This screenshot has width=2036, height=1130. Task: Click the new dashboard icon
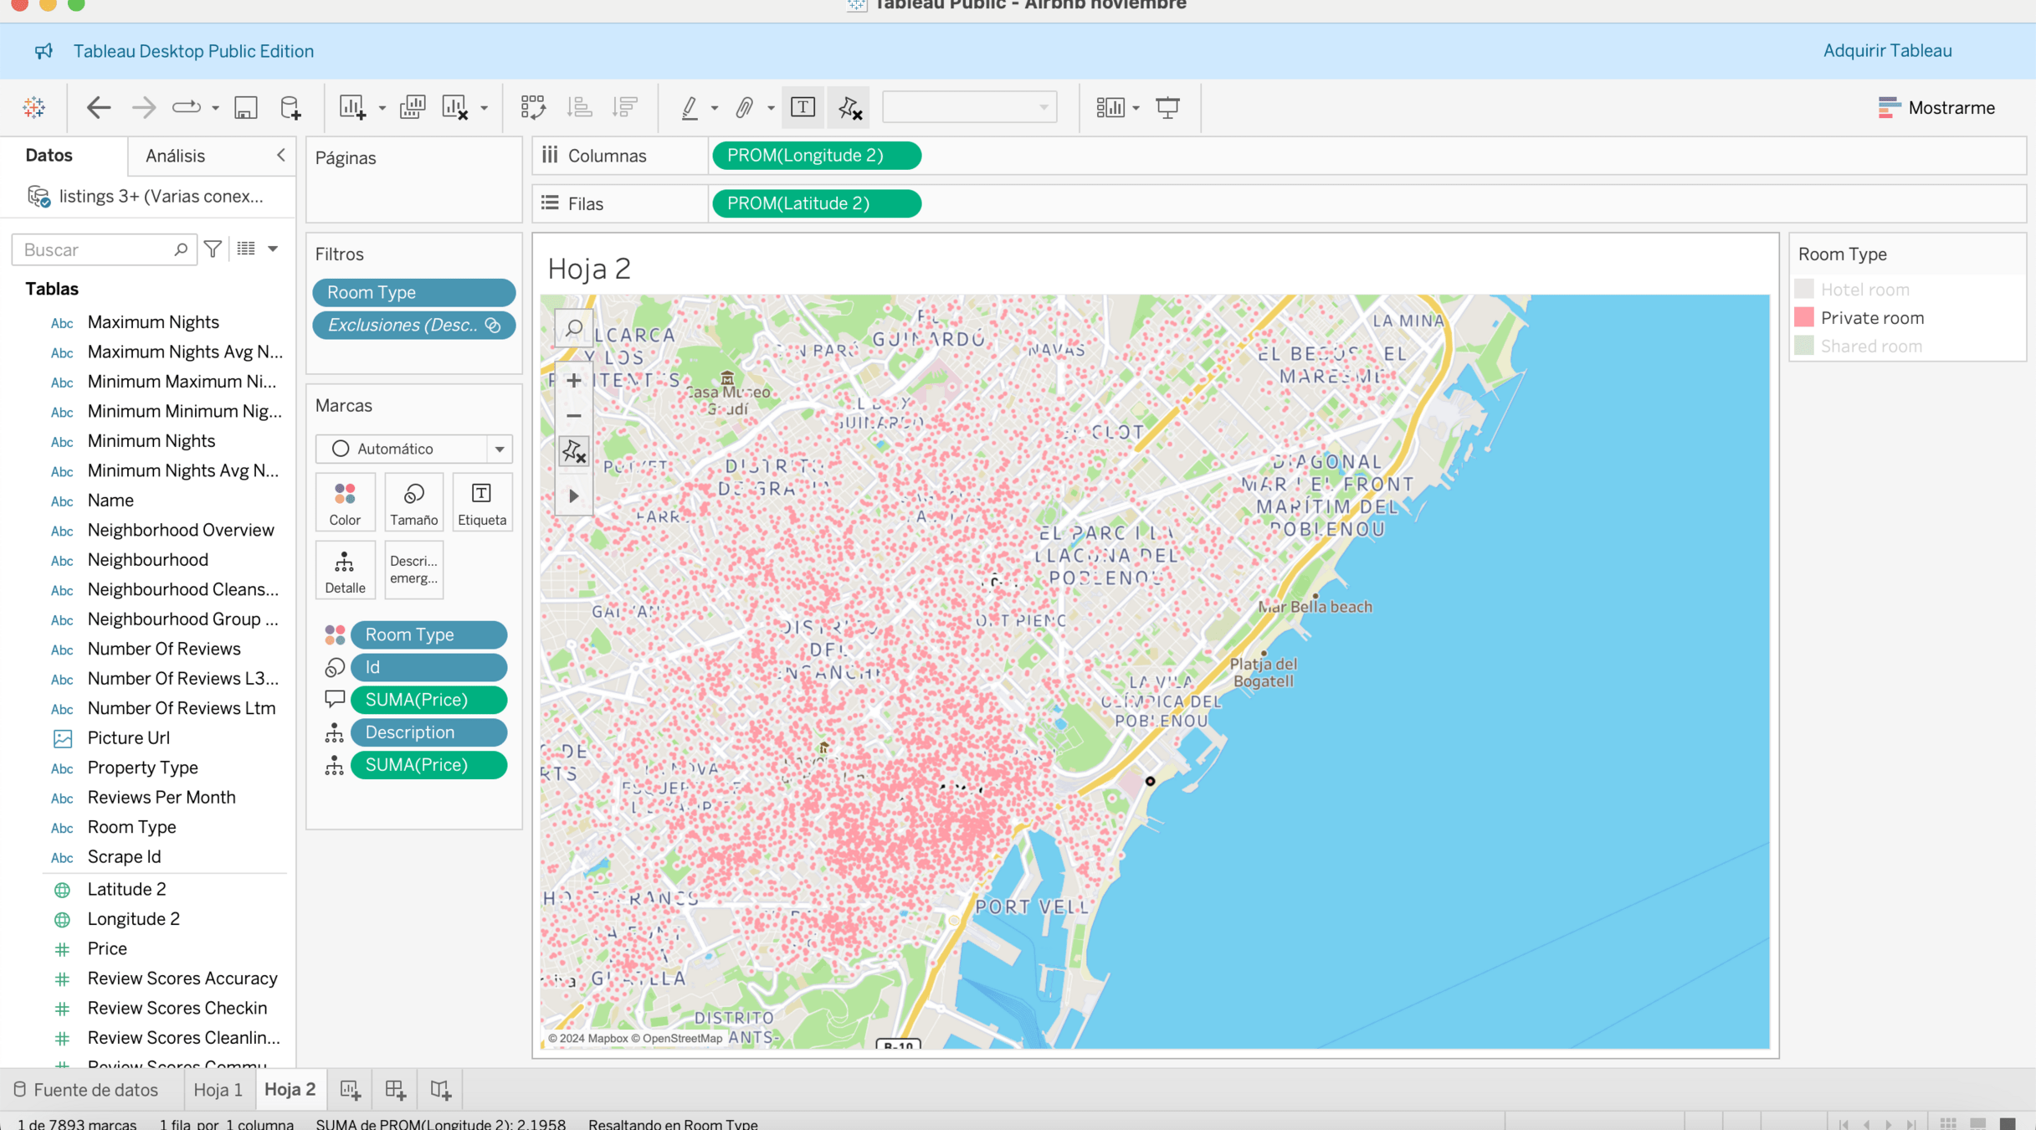(395, 1089)
